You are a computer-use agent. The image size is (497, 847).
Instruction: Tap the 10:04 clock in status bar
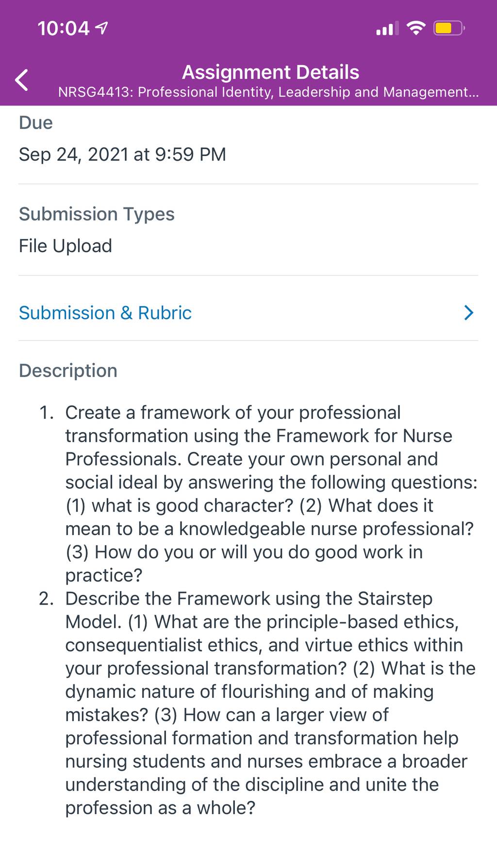[64, 29]
